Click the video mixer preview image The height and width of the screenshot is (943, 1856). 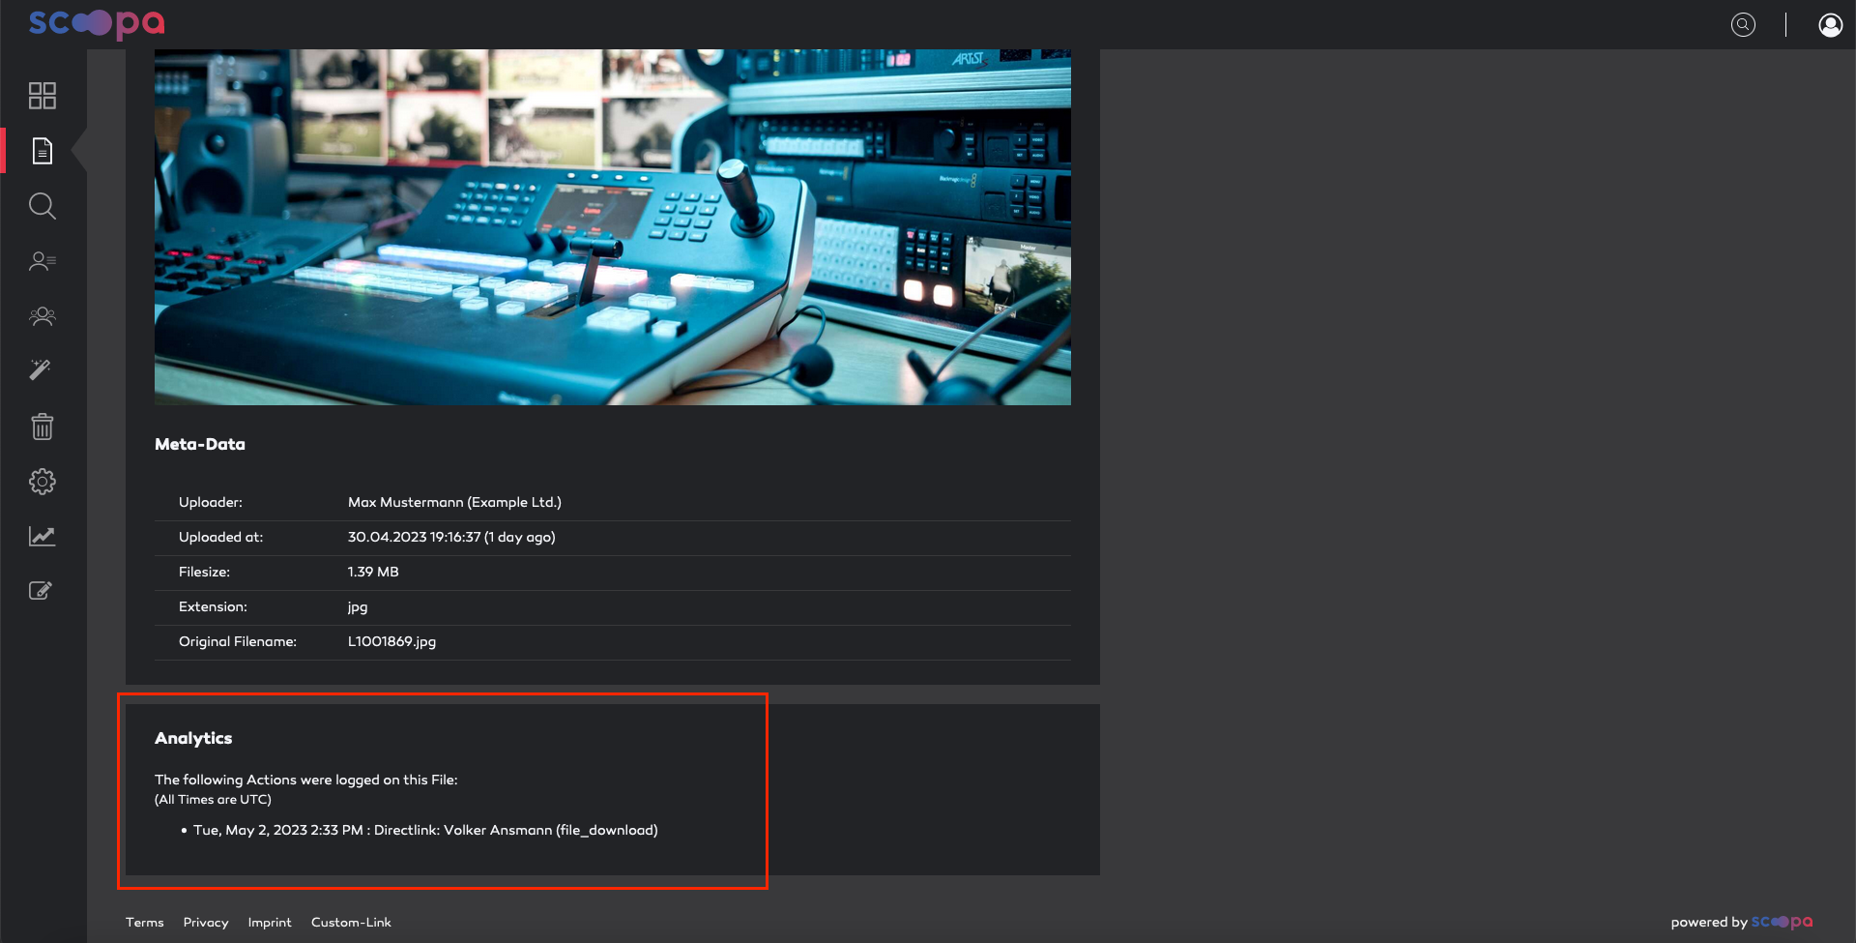click(613, 227)
